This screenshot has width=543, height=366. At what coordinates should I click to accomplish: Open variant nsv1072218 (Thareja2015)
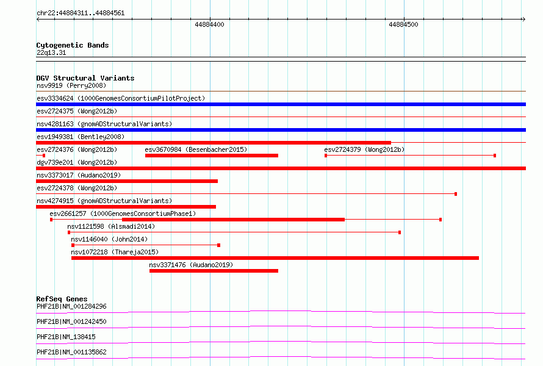(x=115, y=252)
